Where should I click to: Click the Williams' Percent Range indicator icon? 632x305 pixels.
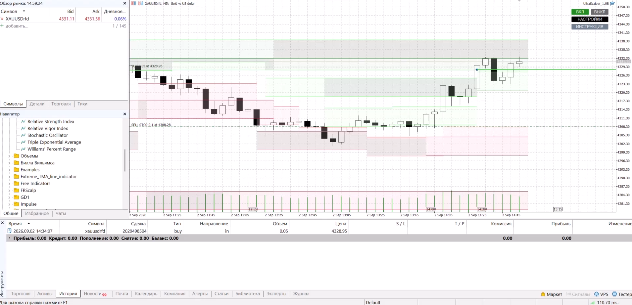[x=23, y=149]
